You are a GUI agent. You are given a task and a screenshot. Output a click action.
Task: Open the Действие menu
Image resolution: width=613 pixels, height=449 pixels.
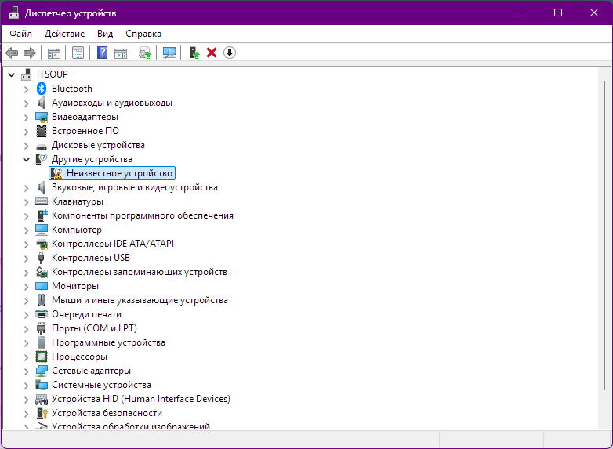pyautogui.click(x=64, y=34)
